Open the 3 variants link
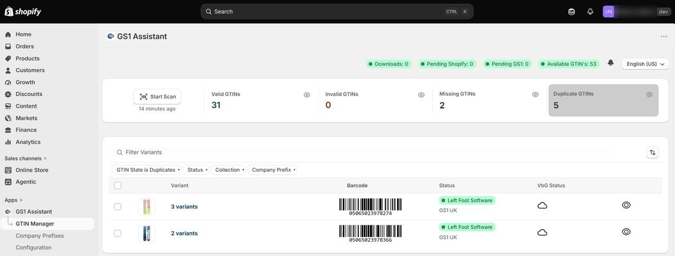 coord(184,206)
